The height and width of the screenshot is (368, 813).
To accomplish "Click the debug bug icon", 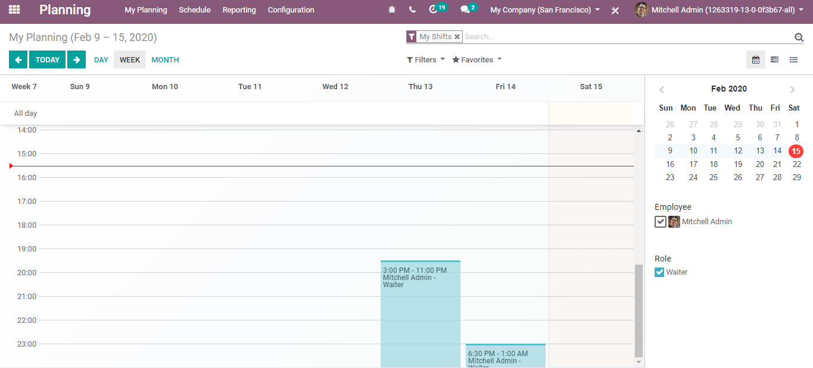I will 392,10.
